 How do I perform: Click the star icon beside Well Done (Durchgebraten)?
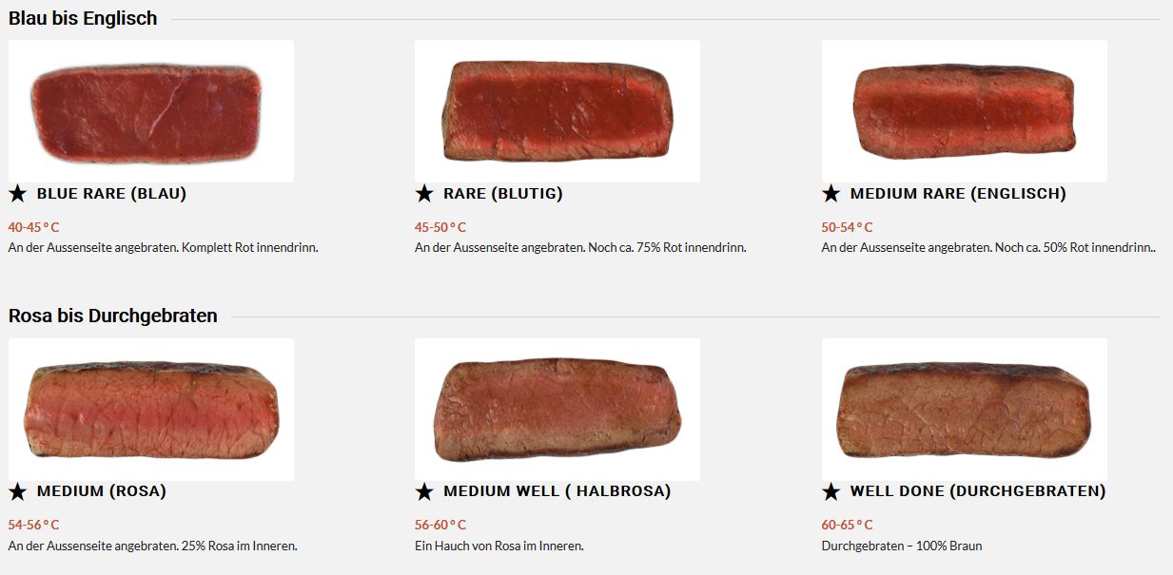coord(831,491)
